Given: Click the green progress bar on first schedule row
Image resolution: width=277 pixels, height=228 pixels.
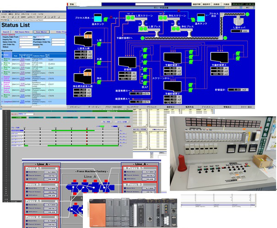Looking at the screenshot, I should click(73, 130).
